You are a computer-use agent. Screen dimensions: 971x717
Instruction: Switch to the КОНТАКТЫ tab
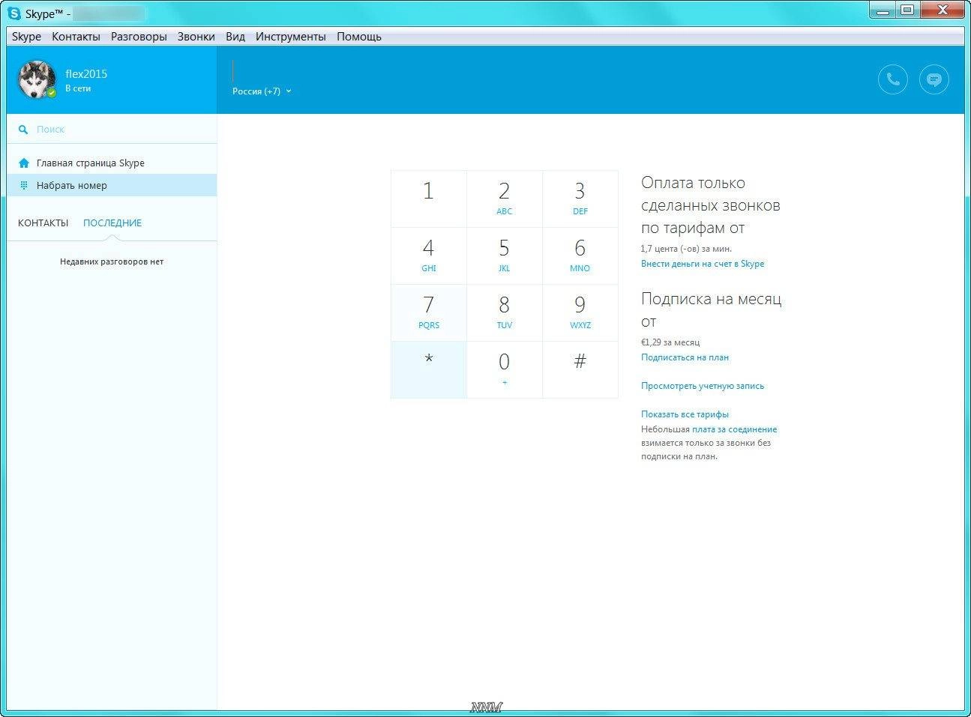(43, 223)
